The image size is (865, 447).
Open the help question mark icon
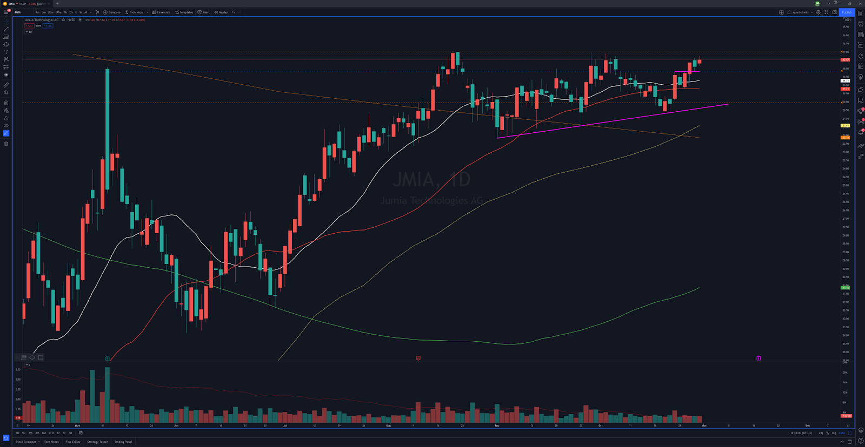(x=861, y=441)
